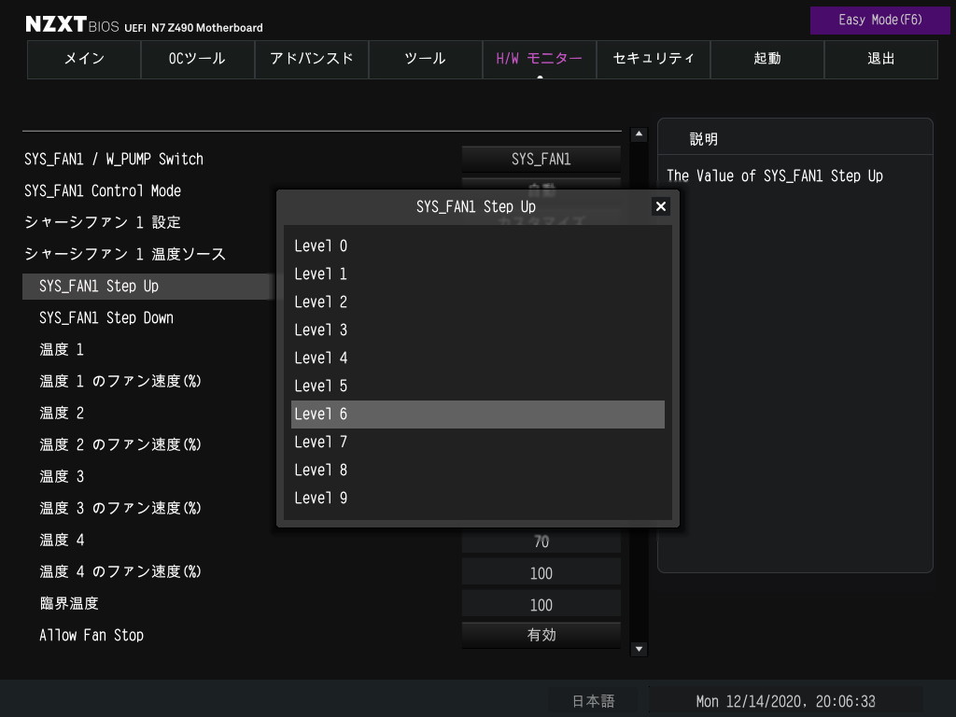Select the H/W モニター tab

click(x=539, y=59)
